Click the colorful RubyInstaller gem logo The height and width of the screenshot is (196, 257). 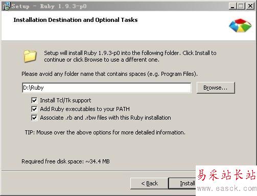[x=240, y=25]
